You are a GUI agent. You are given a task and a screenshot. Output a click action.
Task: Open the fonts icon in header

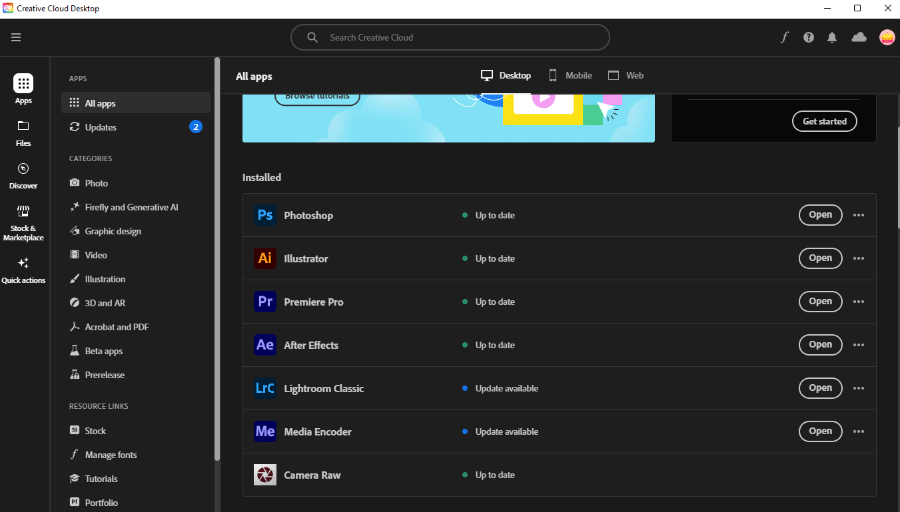tap(785, 37)
